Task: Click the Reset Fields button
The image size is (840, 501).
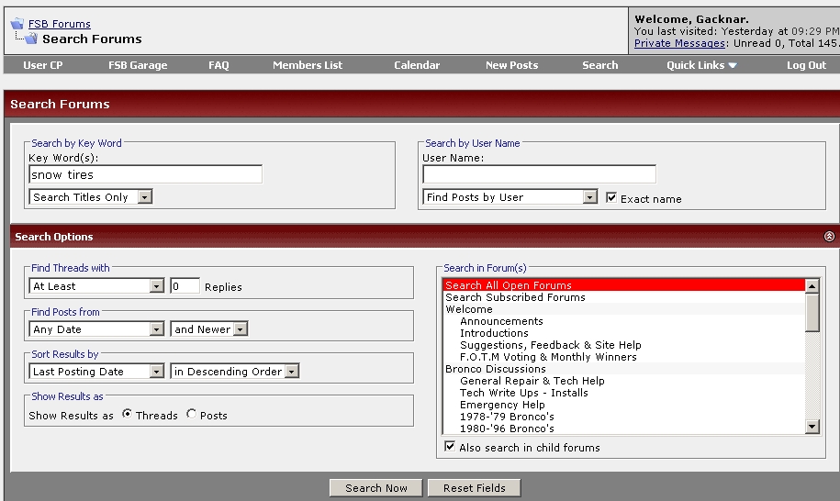Action: [x=474, y=487]
